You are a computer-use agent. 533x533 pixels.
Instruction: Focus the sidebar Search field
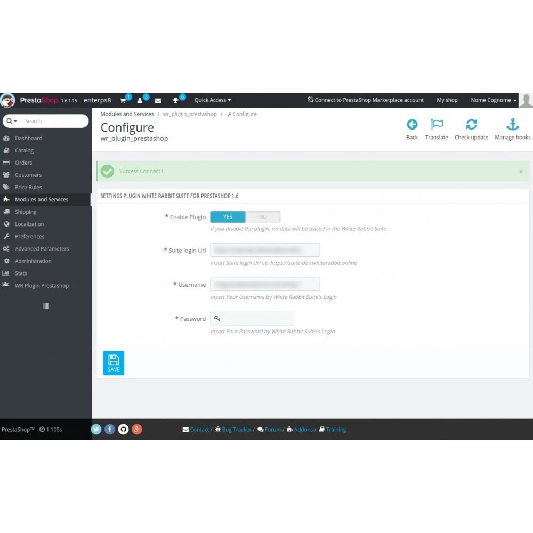54,121
